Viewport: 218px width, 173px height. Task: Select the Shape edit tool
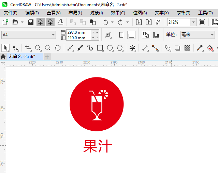16,48
